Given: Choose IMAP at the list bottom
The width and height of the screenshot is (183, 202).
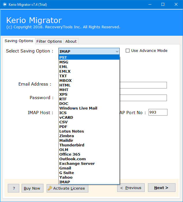Looking at the screenshot, I should pyautogui.click(x=89, y=182).
